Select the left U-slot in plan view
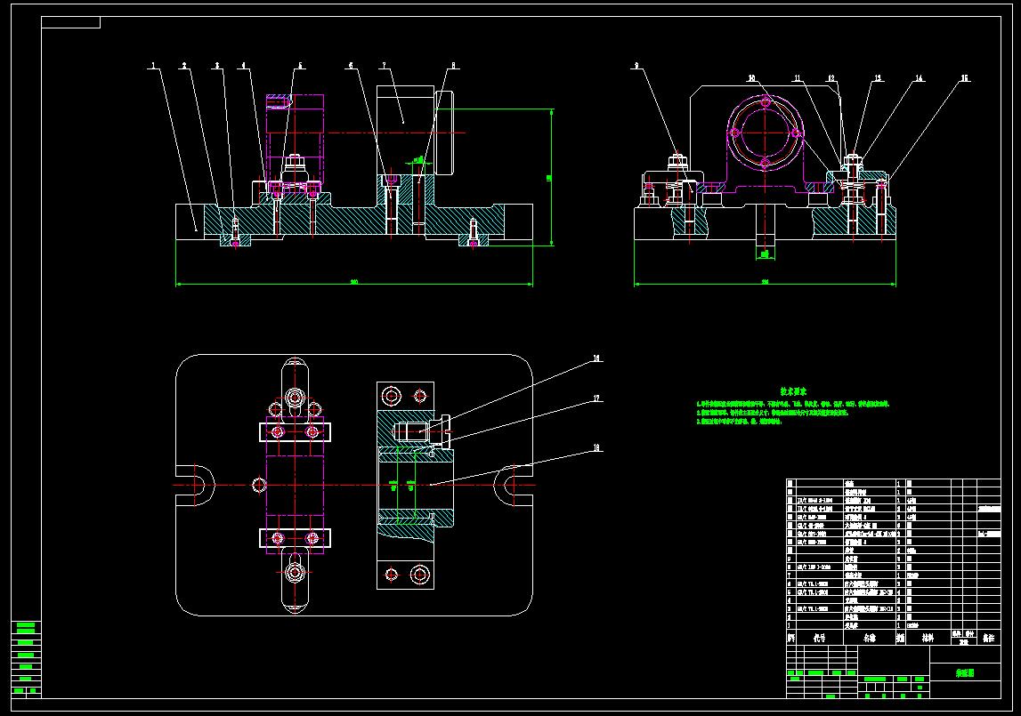The width and height of the screenshot is (1021, 716). pos(195,485)
